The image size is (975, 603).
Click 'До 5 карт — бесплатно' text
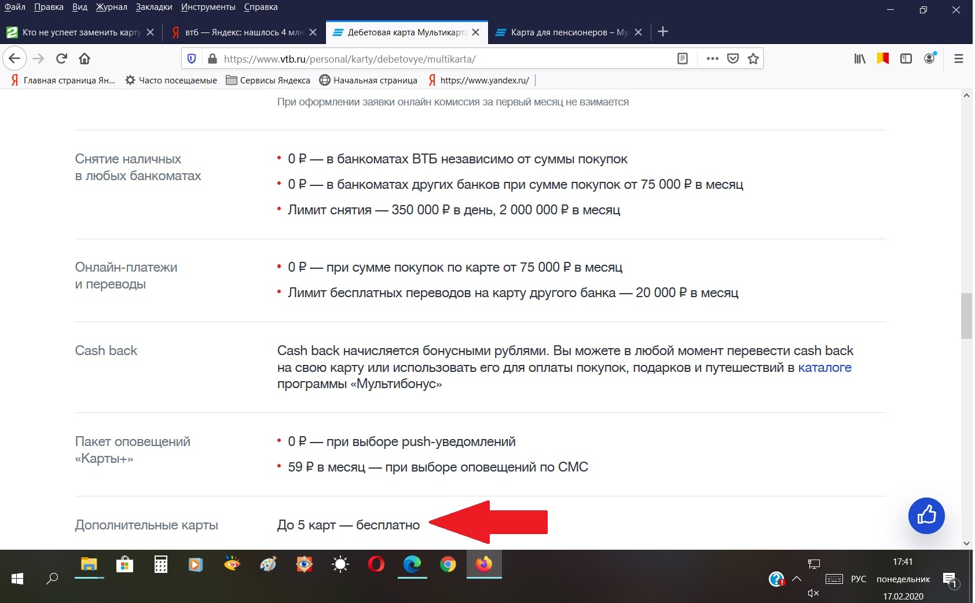(x=349, y=525)
